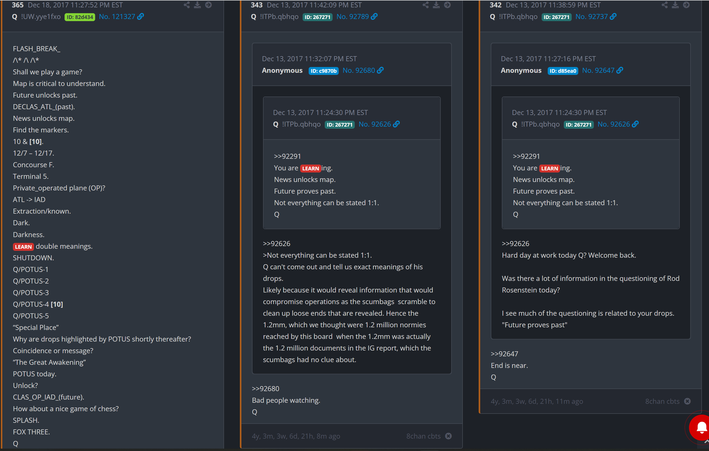This screenshot has height=451, width=709.
Task: Remove 8chan cbts tag on post 342
Action: [x=687, y=401]
